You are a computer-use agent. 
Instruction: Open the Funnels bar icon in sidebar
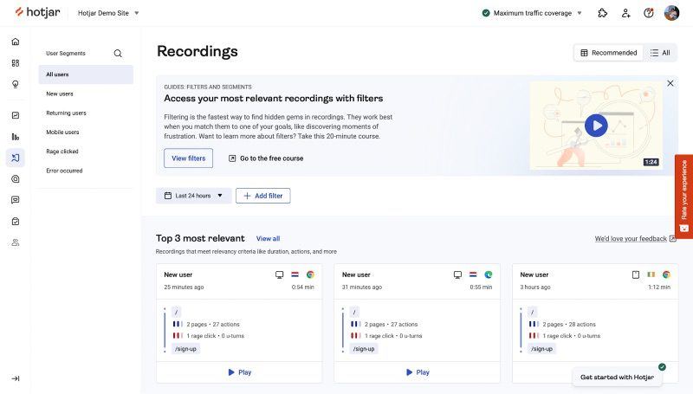click(x=16, y=137)
